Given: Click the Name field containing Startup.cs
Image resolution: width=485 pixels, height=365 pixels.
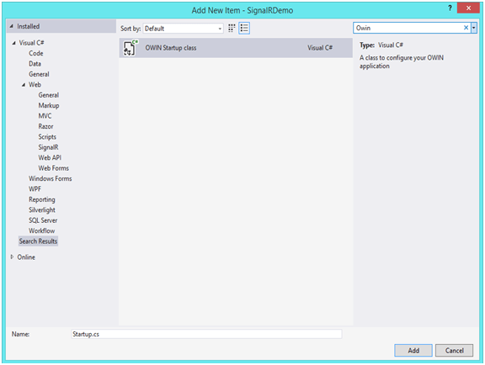Looking at the screenshot, I should tap(206, 334).
